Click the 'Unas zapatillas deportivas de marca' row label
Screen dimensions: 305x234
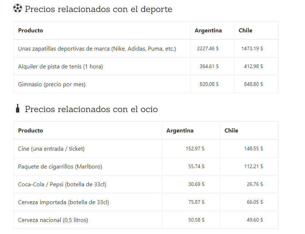click(x=97, y=48)
